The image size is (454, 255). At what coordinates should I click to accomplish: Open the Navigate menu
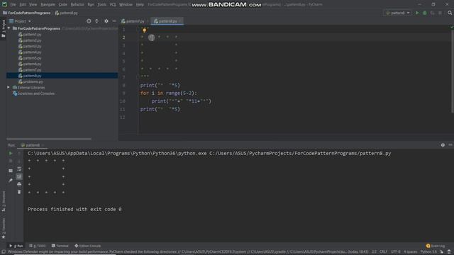[48, 4]
